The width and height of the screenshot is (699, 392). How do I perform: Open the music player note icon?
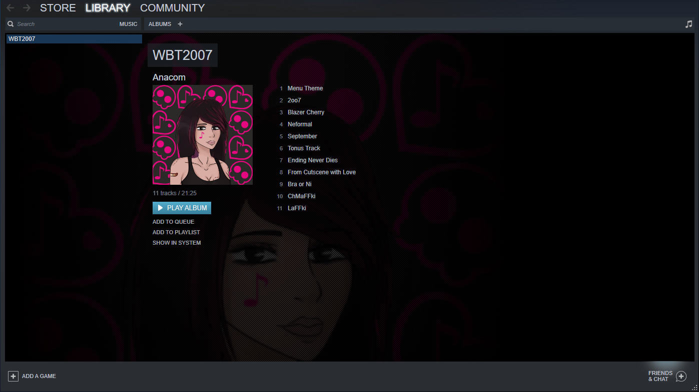[688, 24]
